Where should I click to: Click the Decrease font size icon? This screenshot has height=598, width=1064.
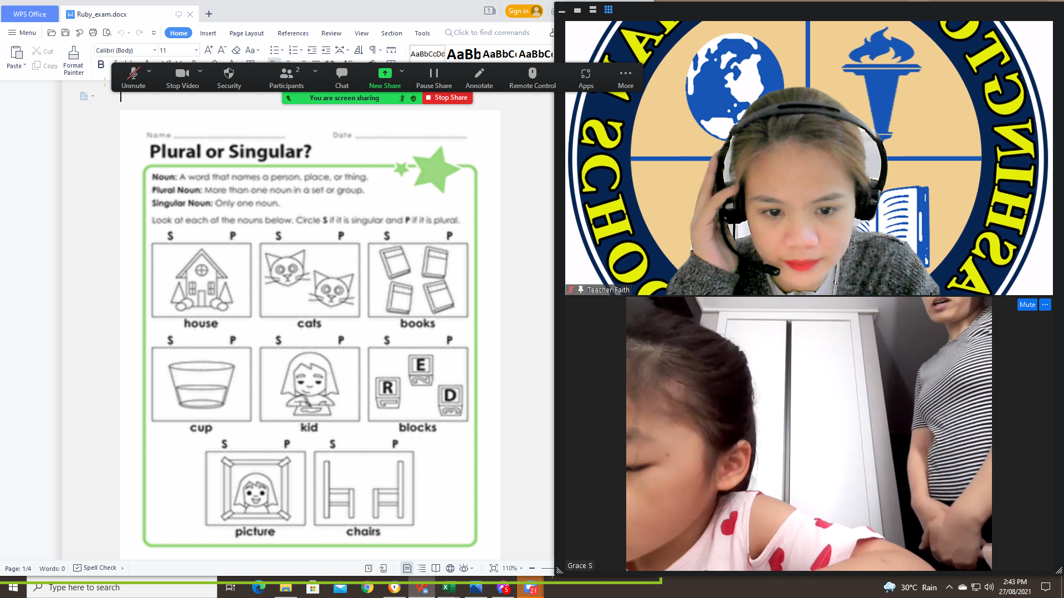pos(222,50)
